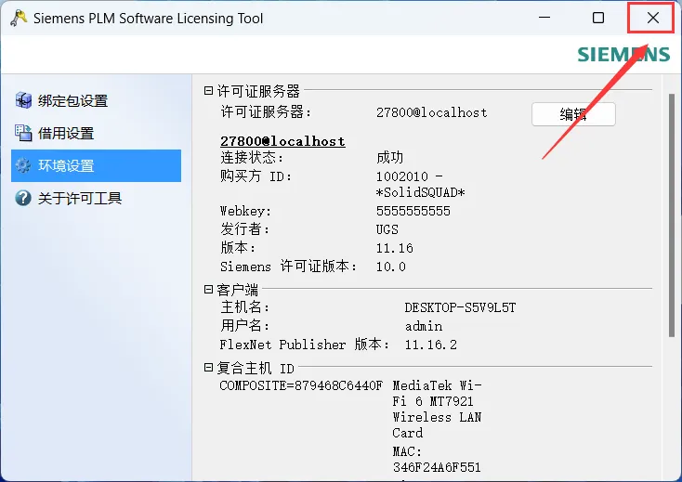This screenshot has height=482, width=682.
Task: Collapse the 复合主机 ID section
Action: point(208,368)
